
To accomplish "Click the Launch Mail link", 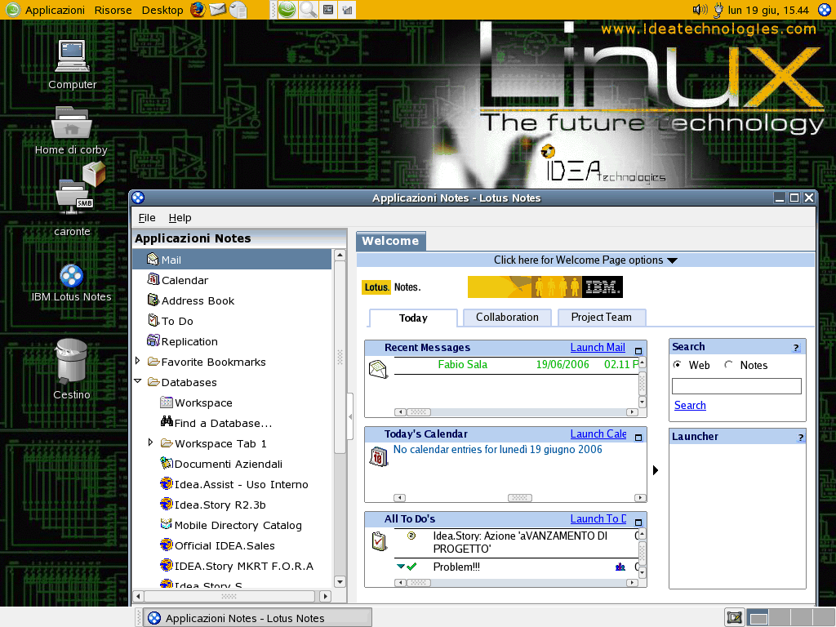I will pyautogui.click(x=598, y=348).
